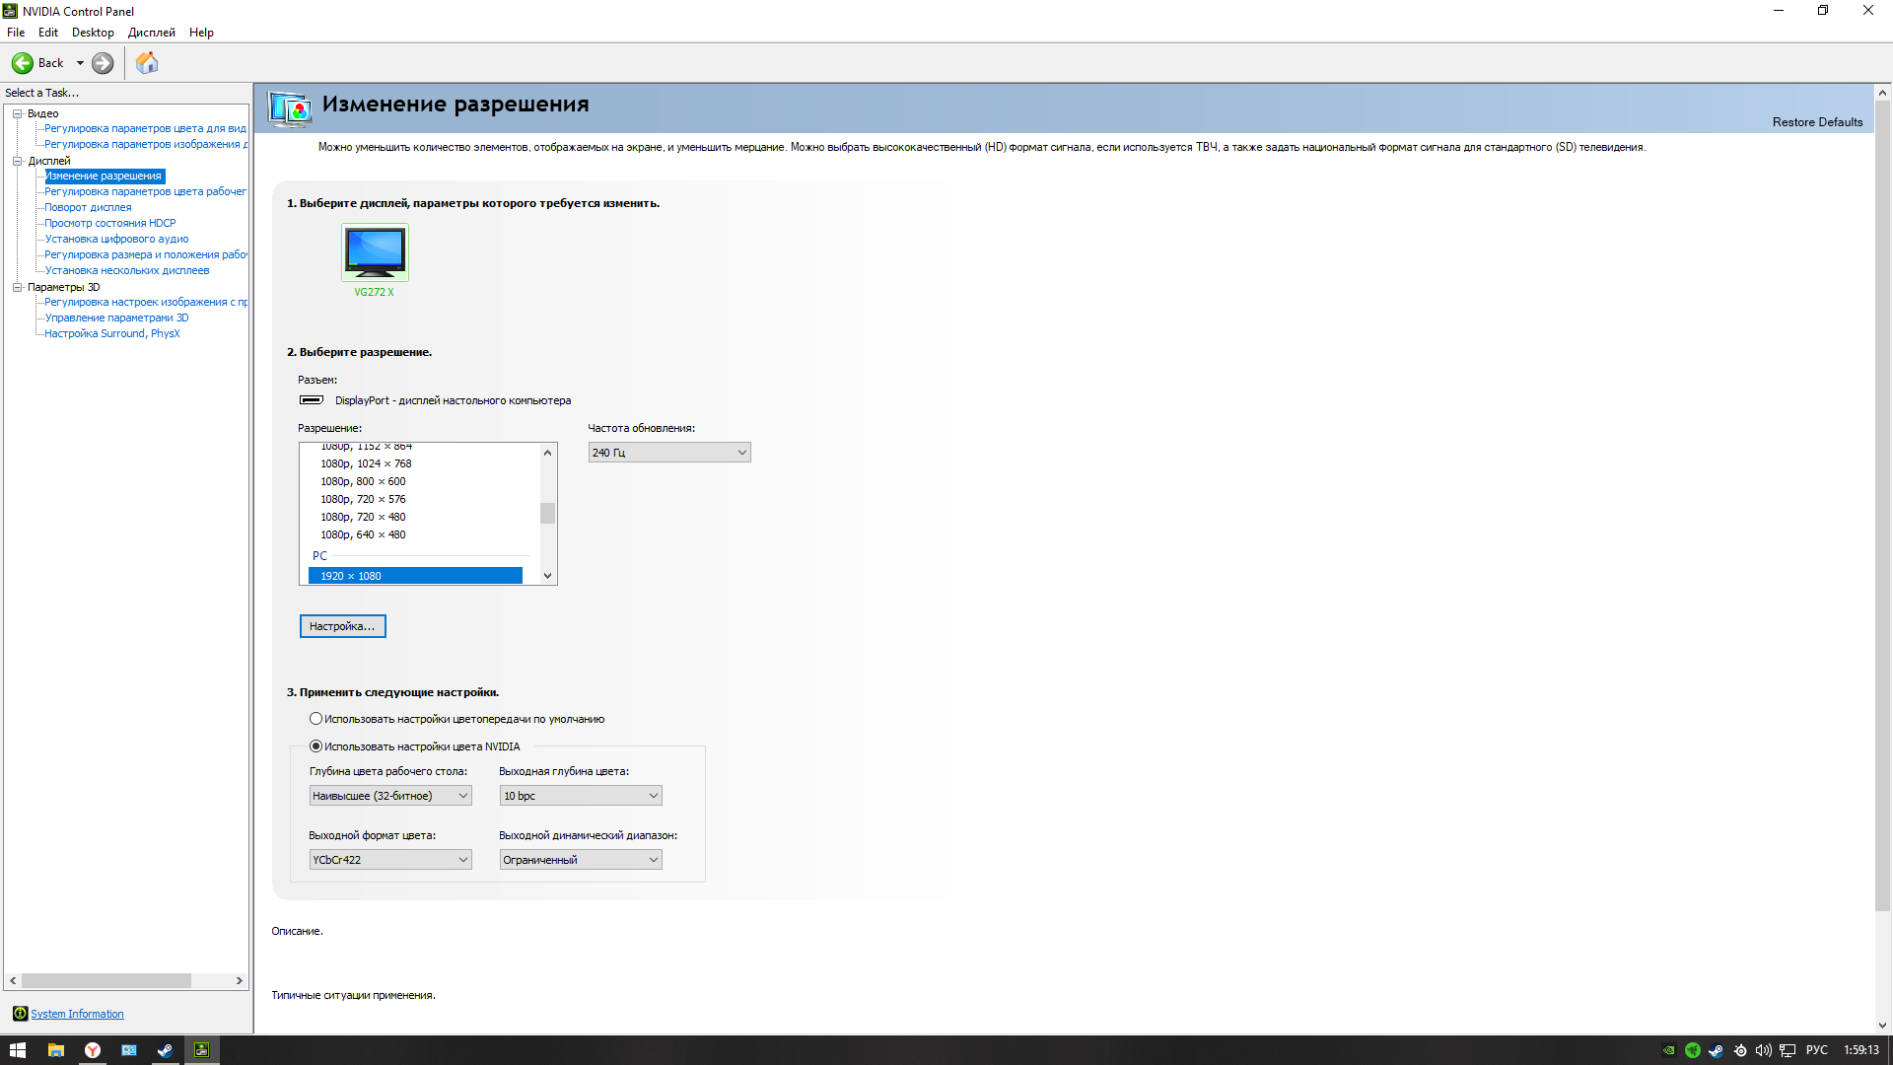Select the VG272 X monitor icon
1893x1065 pixels.
[x=375, y=251]
